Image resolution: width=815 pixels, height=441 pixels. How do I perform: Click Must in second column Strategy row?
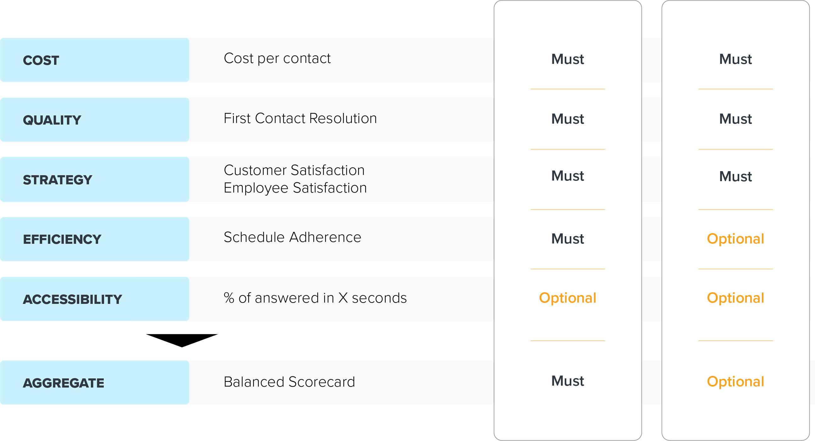(735, 176)
